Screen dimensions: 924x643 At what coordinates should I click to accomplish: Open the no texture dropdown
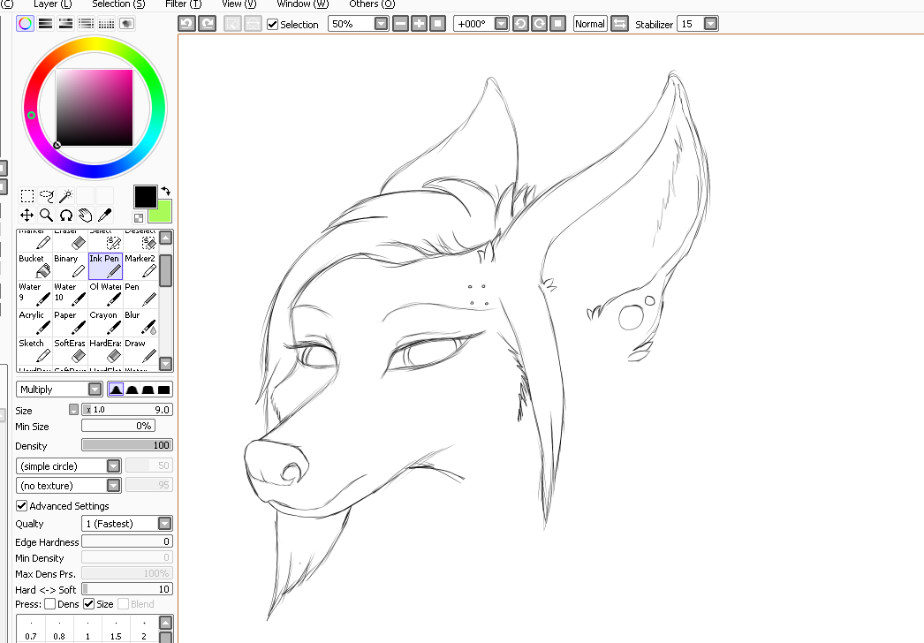coord(114,486)
